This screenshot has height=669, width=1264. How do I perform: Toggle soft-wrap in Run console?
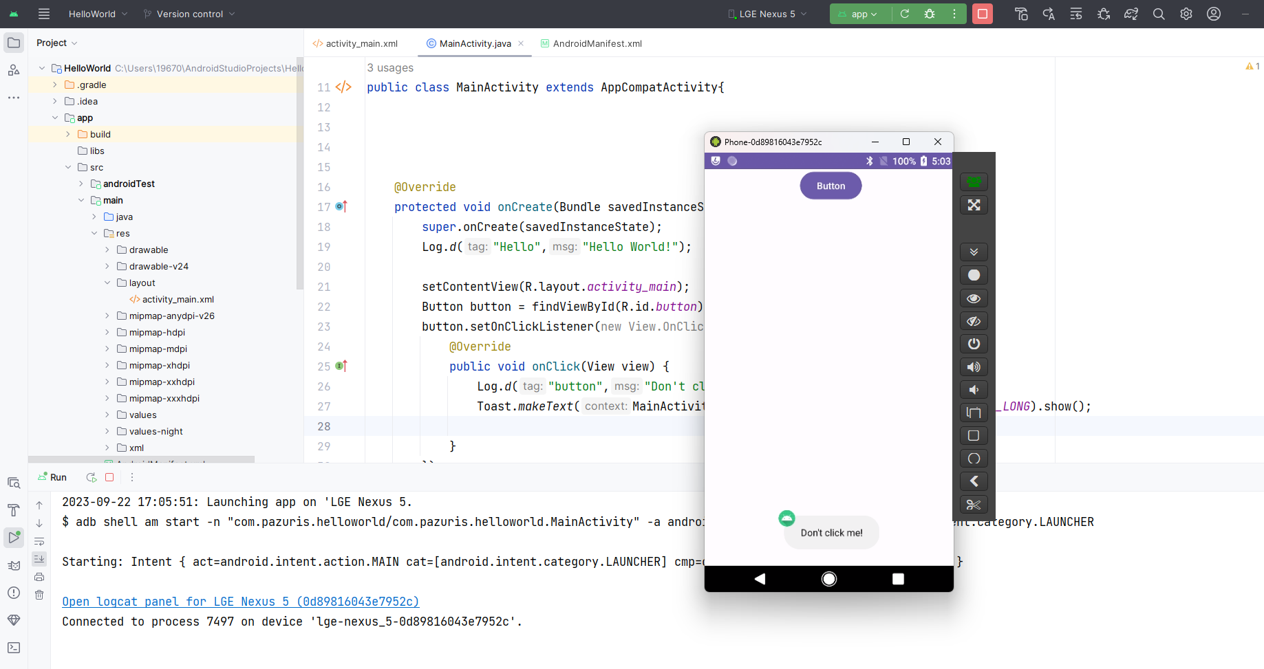pos(39,541)
